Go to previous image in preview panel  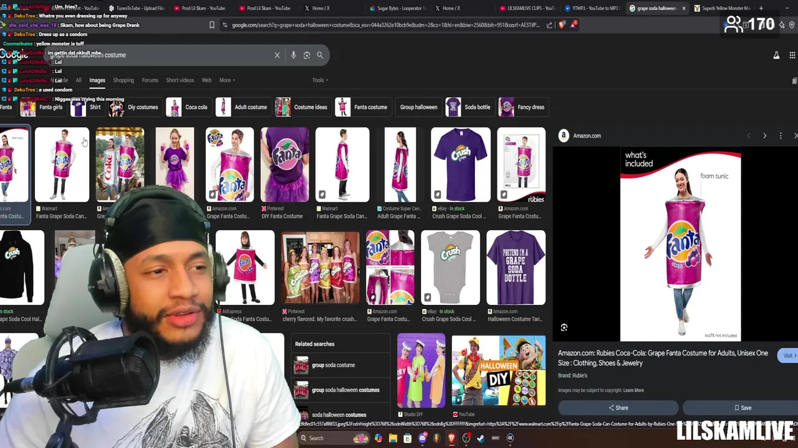pos(749,136)
